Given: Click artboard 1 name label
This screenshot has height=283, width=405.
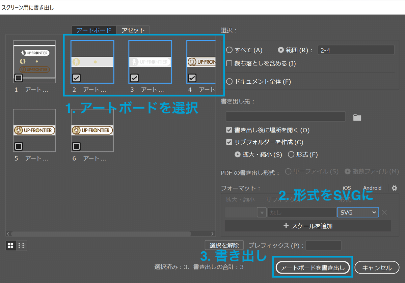Looking at the screenshot, I should pyautogui.click(x=37, y=90).
